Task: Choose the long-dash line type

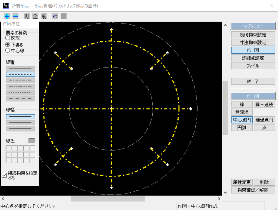Action: tap(20, 98)
